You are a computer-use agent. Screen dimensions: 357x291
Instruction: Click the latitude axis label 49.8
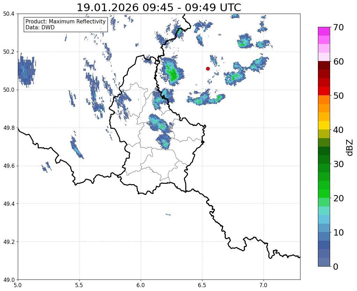9,128
